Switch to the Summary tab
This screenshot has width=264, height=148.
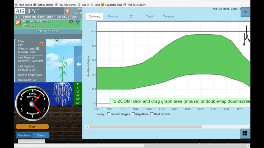[x=94, y=16]
